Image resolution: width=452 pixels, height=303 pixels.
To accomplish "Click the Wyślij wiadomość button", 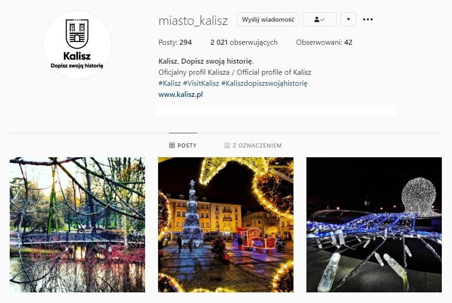I will (x=268, y=19).
